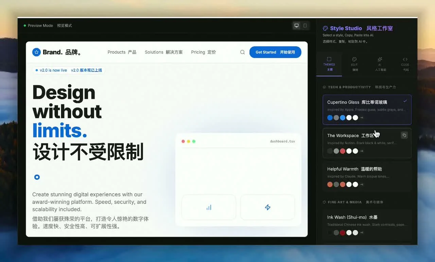Switch preview to desktop view icon

point(297,25)
